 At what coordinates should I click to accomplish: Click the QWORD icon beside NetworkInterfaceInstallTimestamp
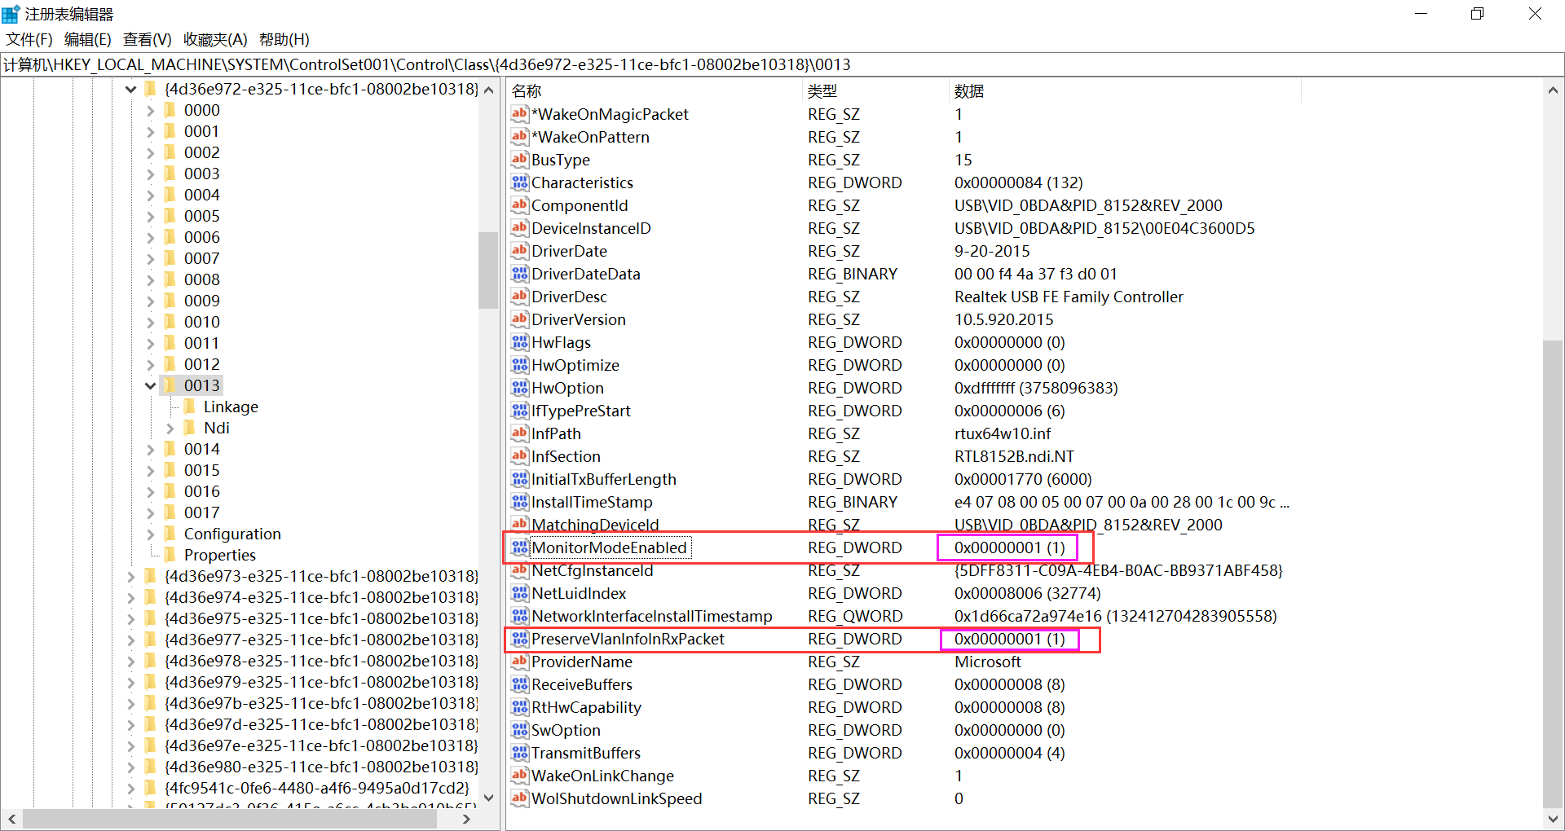pos(520,616)
